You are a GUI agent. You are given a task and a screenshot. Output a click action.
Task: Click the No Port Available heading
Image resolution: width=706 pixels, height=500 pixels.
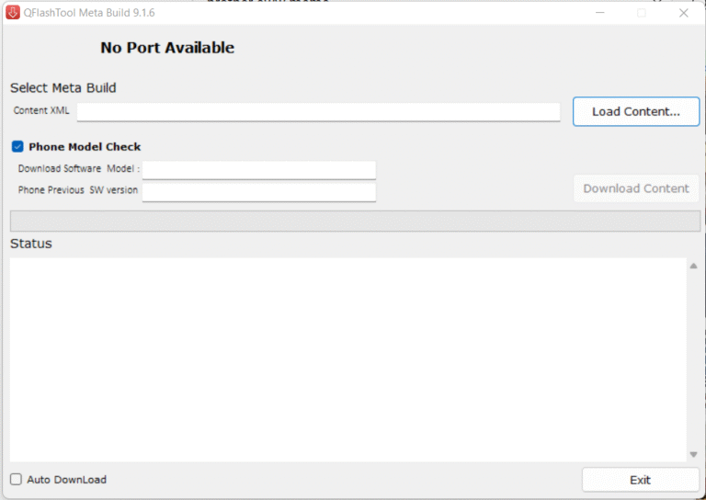point(167,48)
